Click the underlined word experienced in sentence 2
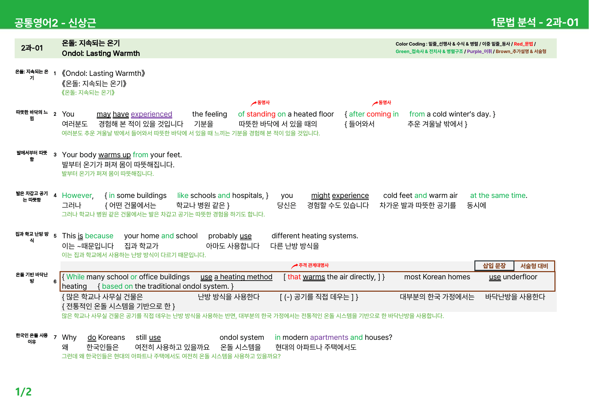589x416 pixels. coord(151,114)
